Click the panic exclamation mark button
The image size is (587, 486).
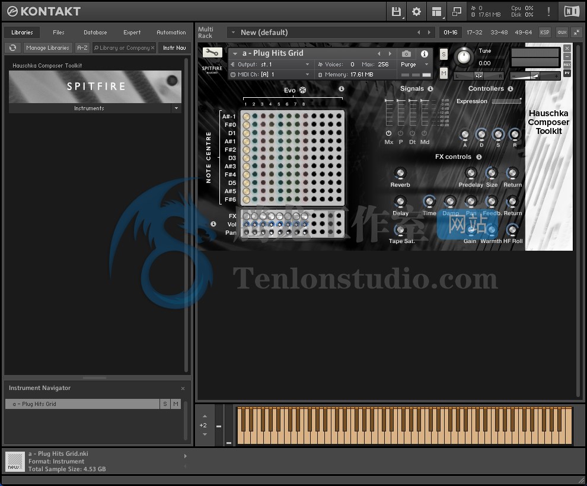click(548, 12)
